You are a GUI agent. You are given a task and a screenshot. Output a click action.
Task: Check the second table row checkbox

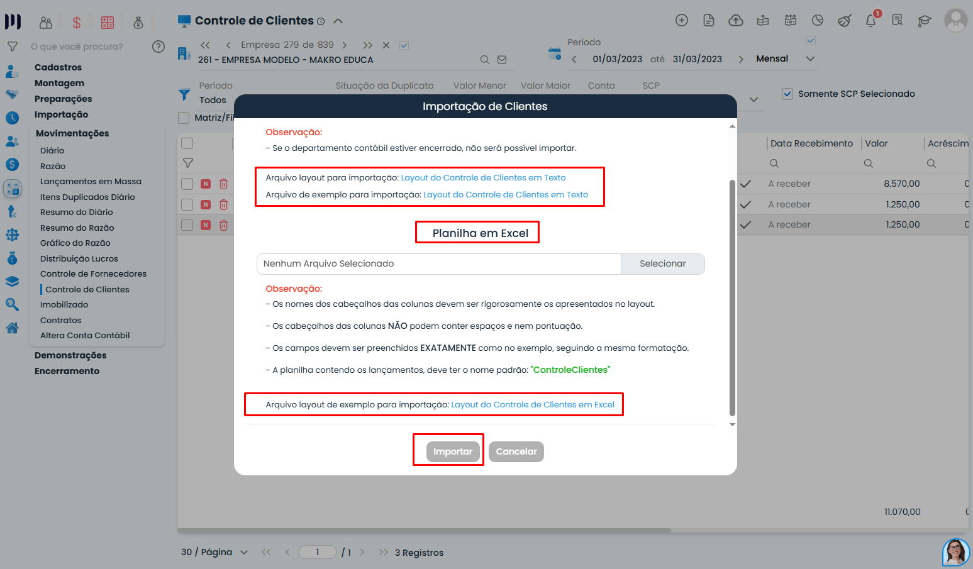click(x=187, y=204)
